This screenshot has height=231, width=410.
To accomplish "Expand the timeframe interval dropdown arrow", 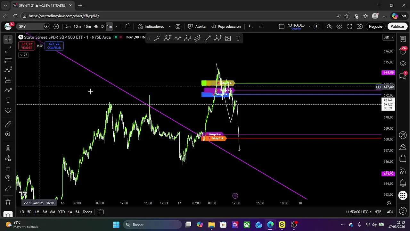I will tap(117, 27).
